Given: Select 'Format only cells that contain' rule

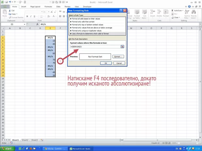Looking at the screenshot, I should coord(97,22).
